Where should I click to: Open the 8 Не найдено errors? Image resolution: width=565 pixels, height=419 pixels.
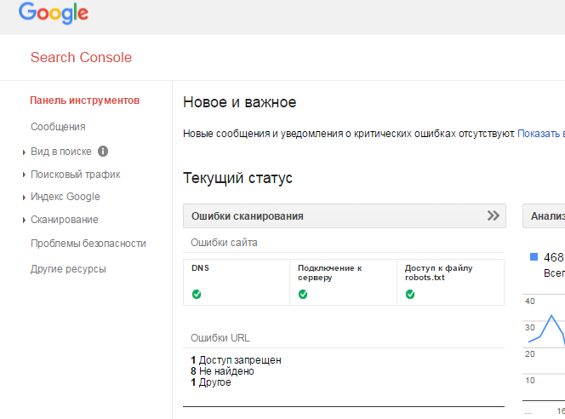(222, 371)
